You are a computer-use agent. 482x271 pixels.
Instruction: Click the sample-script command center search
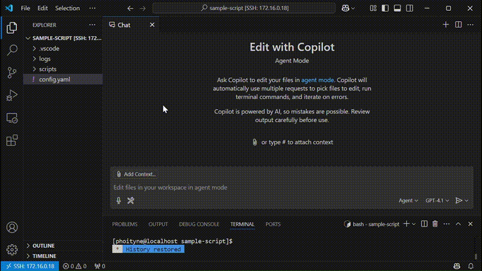[x=245, y=8]
